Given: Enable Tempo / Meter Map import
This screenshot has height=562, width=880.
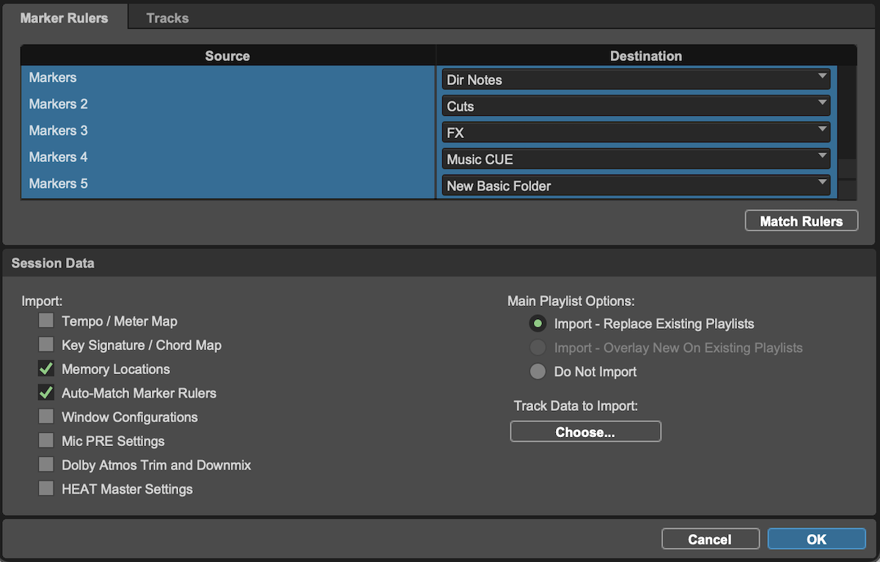Looking at the screenshot, I should coord(45,321).
